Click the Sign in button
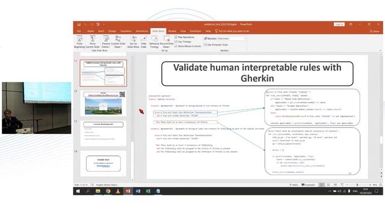Screen dimensions: 385x216 339,24
